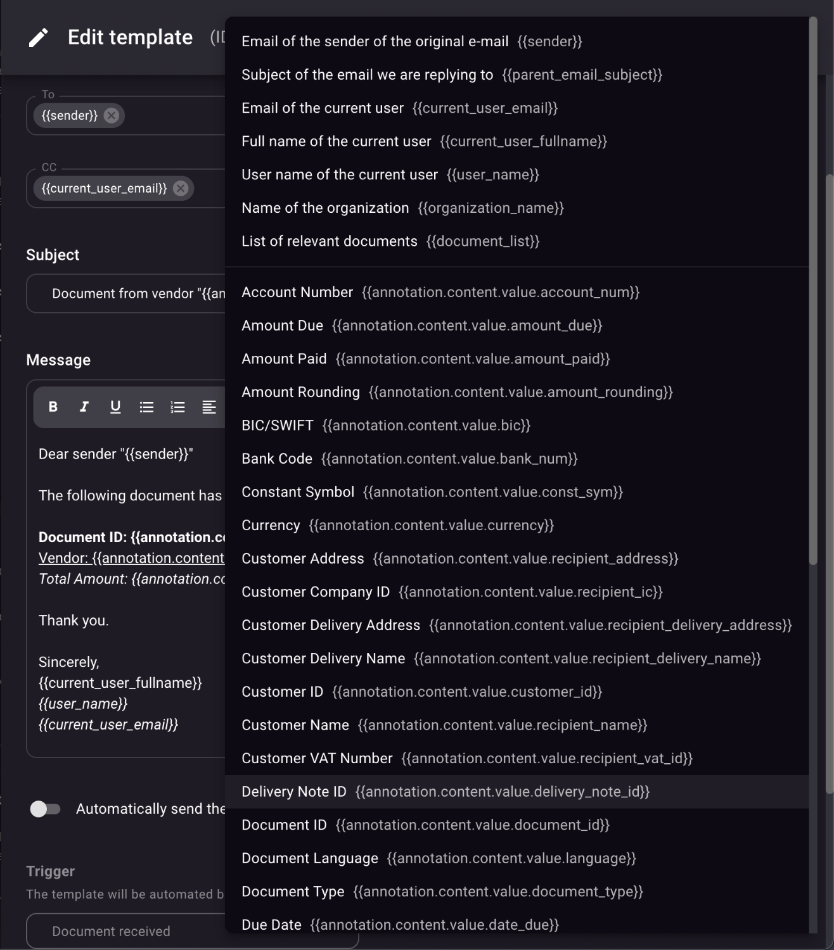Click {{current_user_email}} in the message signature
This screenshot has width=834, height=950.
click(x=108, y=725)
